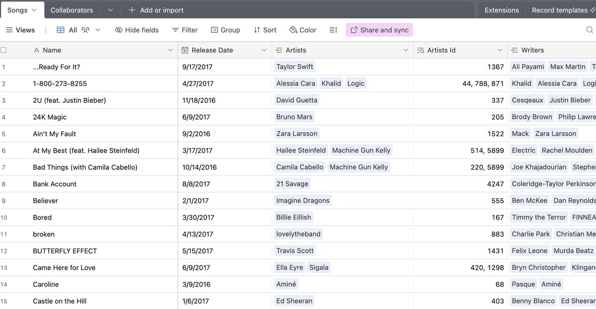The width and height of the screenshot is (596, 309).
Task: Click Add or import
Action: [156, 10]
